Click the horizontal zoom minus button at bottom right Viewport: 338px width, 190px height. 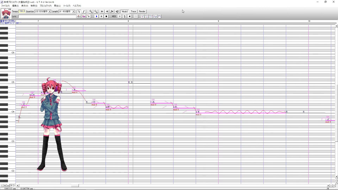point(331,185)
